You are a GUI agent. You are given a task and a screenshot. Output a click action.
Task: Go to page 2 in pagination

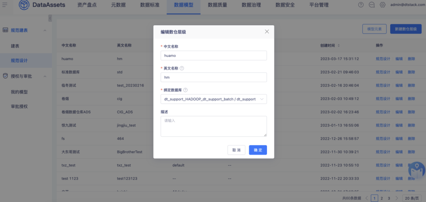pos(382,198)
